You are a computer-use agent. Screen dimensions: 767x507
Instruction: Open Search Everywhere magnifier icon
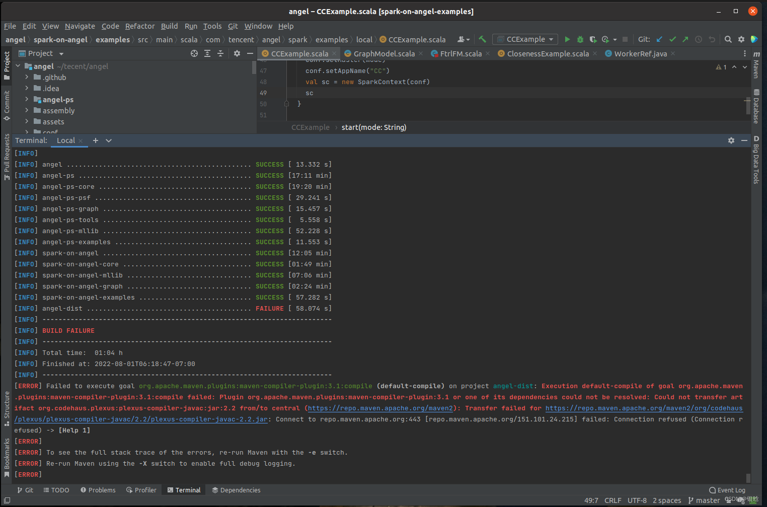[728, 39]
